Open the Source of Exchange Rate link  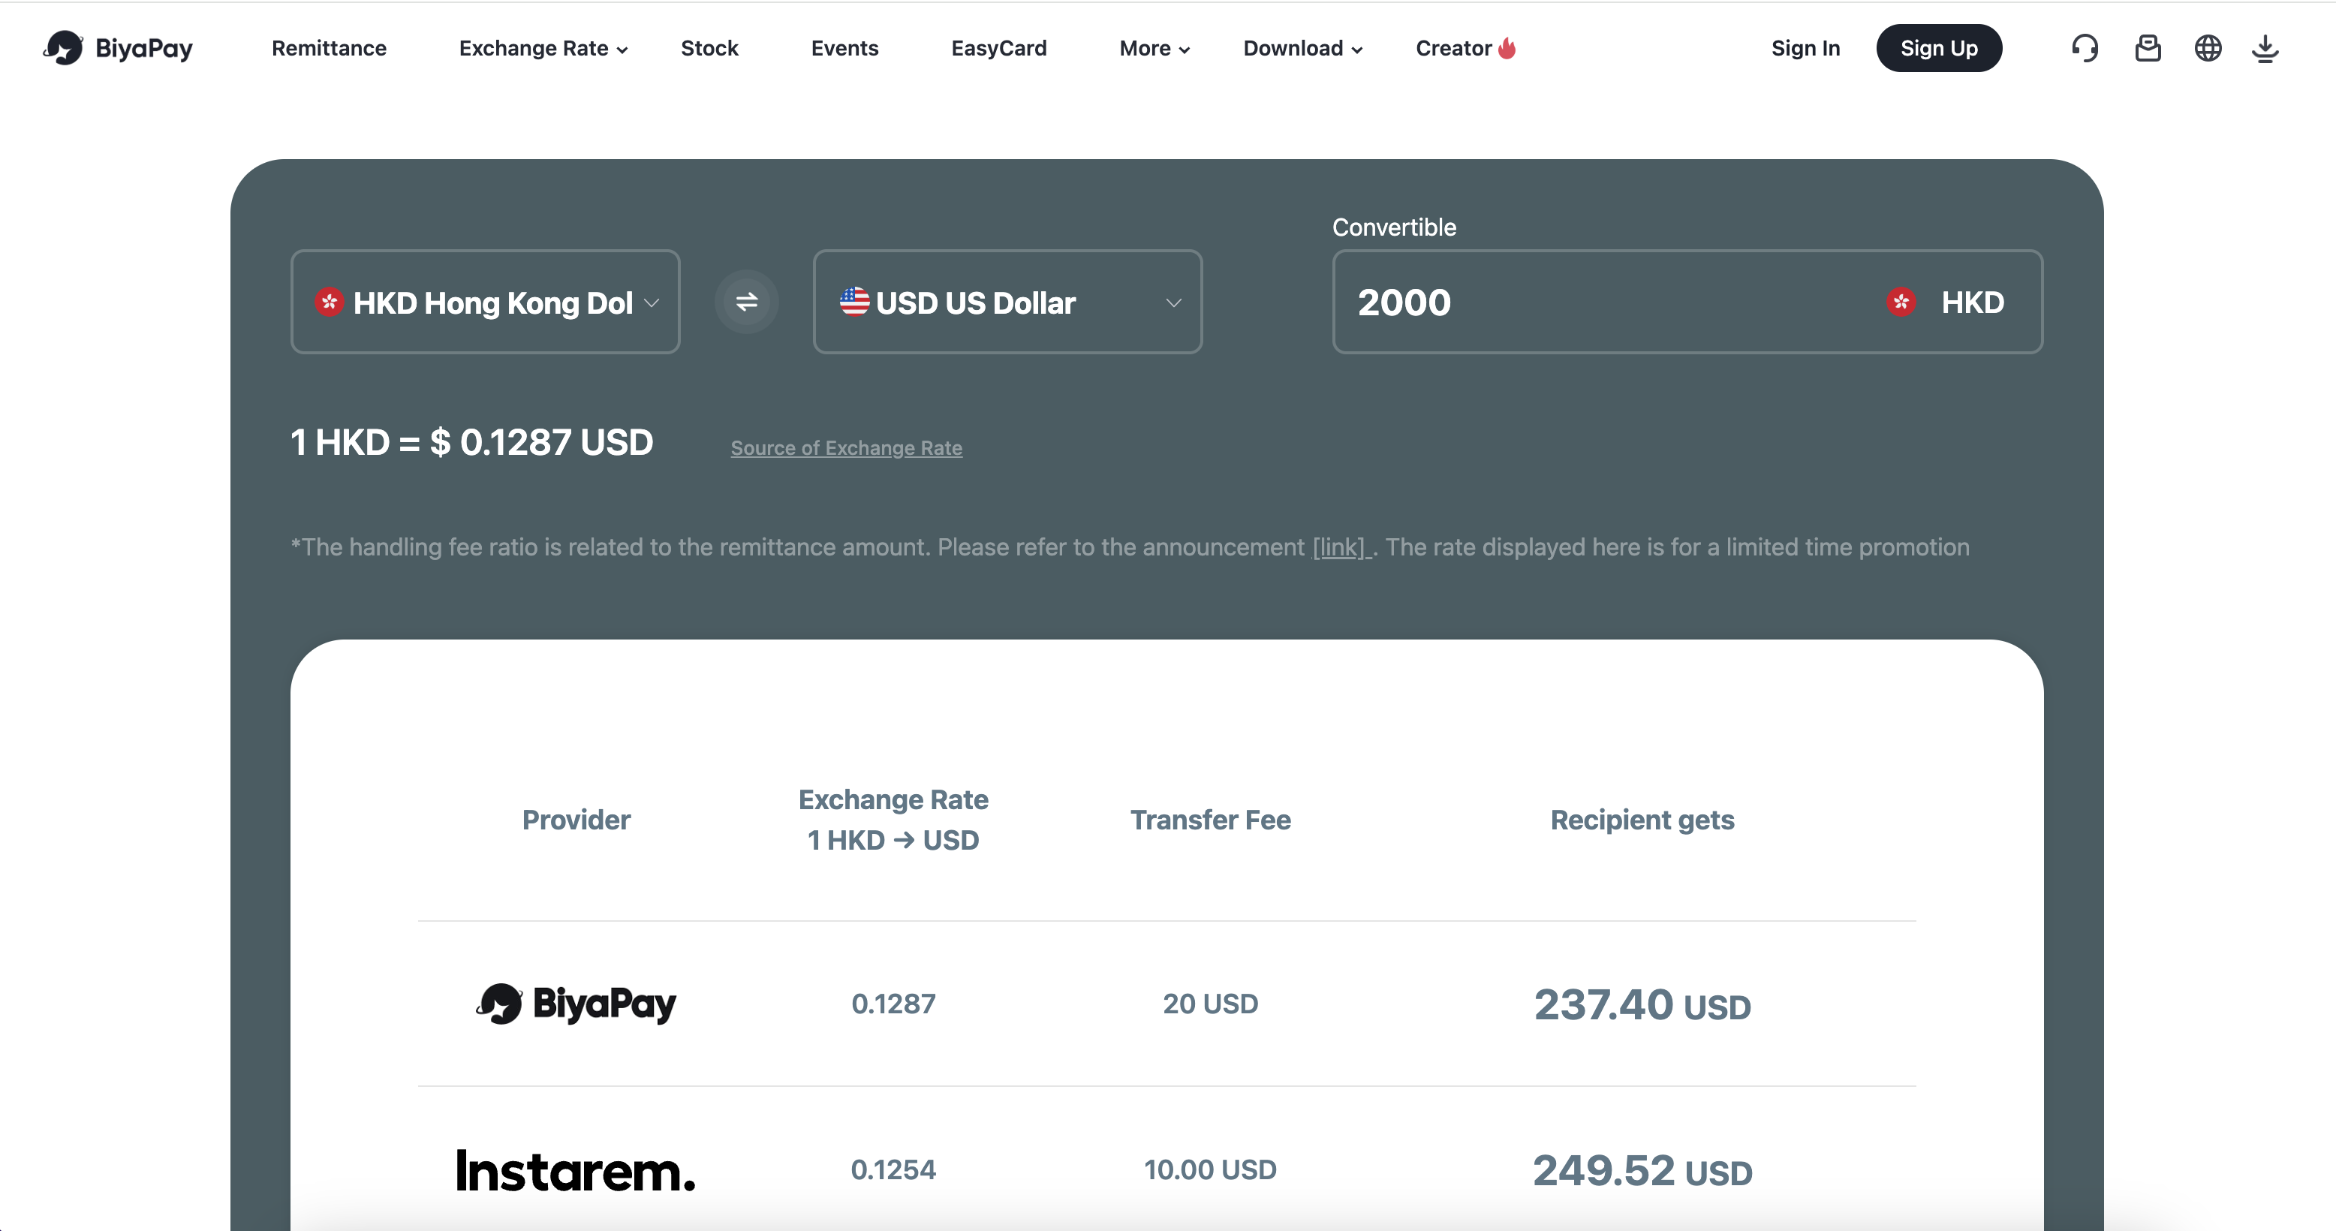tap(846, 447)
